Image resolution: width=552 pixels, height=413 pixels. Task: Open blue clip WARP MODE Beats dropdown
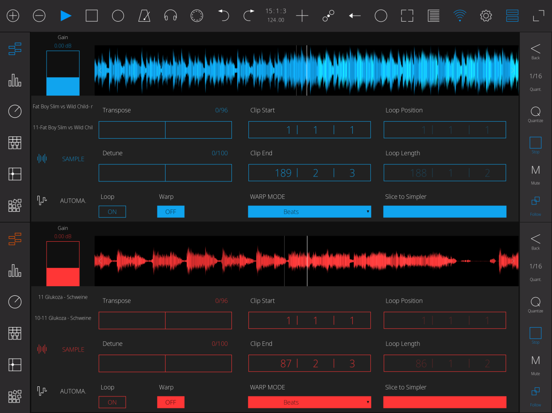(x=309, y=212)
